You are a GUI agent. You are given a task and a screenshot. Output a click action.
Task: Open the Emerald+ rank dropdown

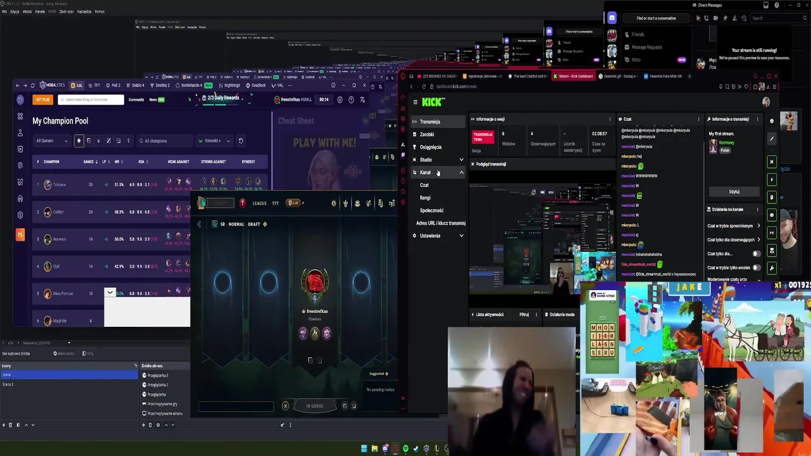[214, 141]
